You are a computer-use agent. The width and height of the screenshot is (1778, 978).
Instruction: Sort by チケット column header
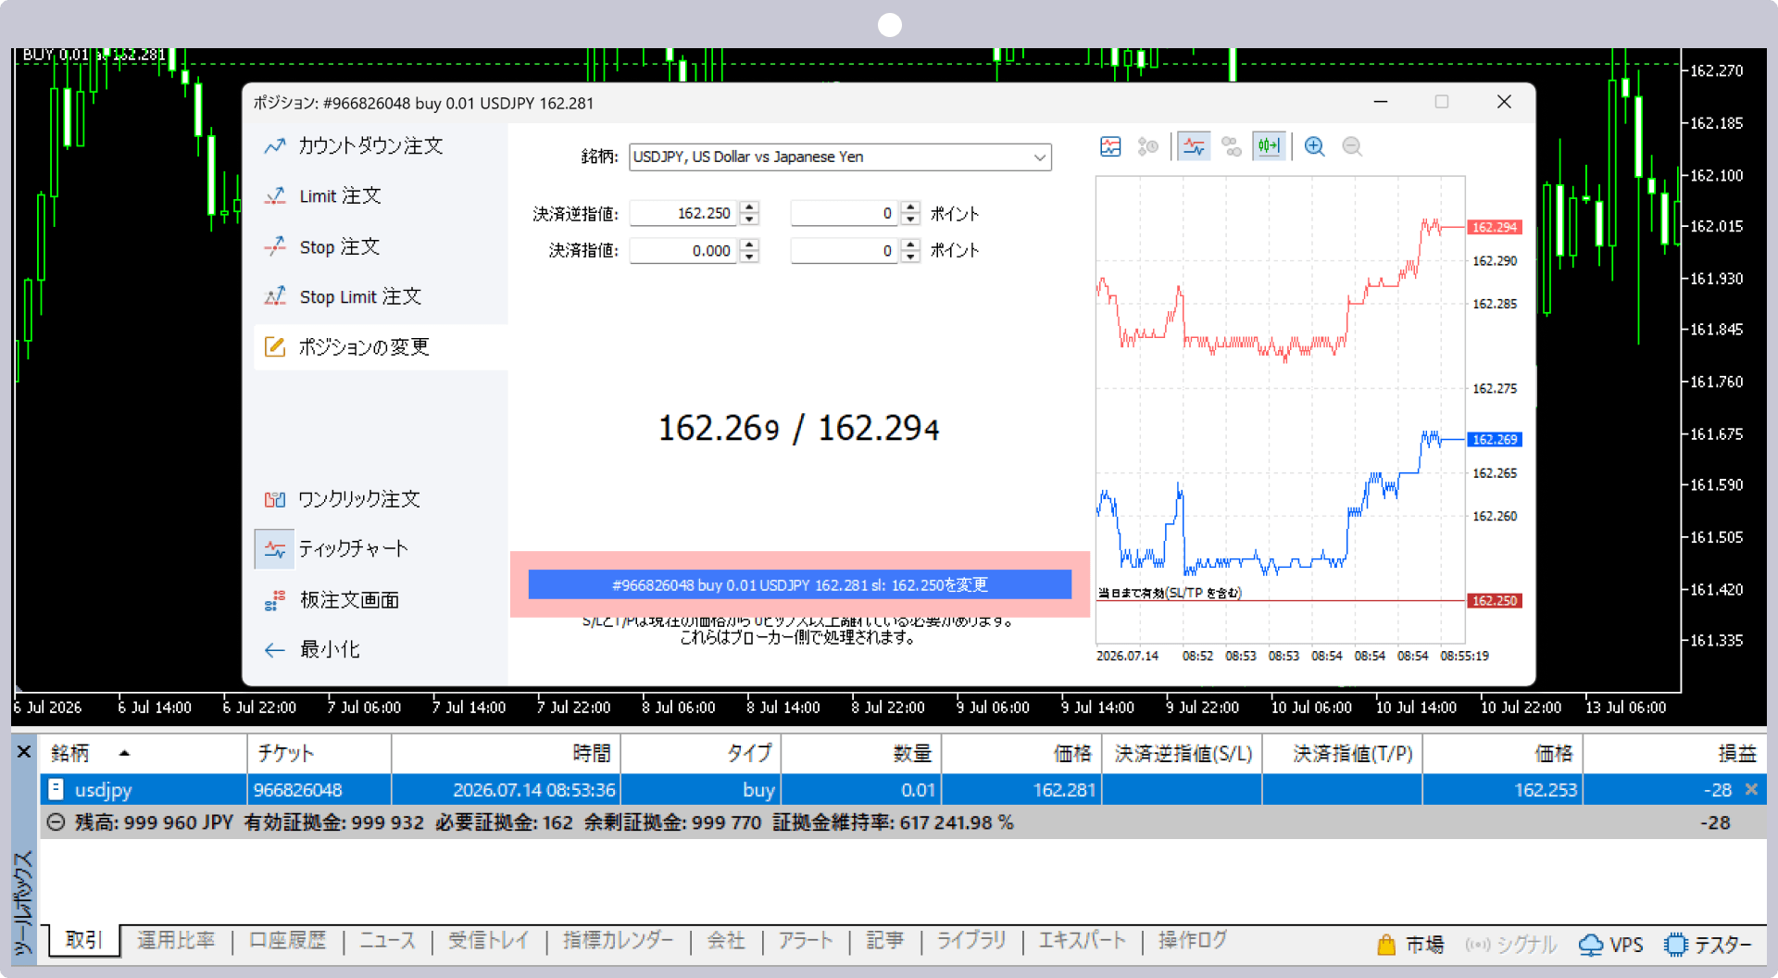[x=319, y=754]
